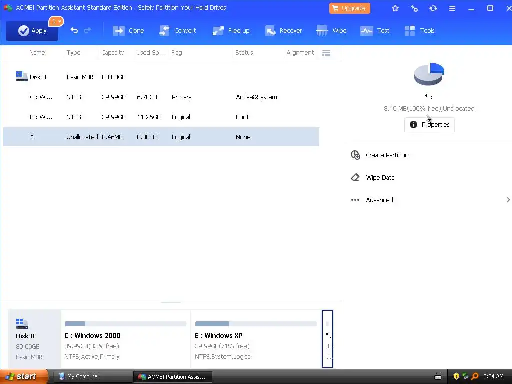Image resolution: width=512 pixels, height=384 pixels.
Task: Click the Wipe Data eraser icon
Action: (x=355, y=177)
